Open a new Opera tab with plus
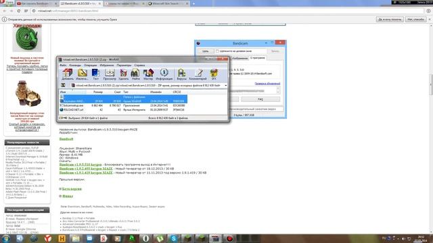433x243 pixels. [193, 3]
